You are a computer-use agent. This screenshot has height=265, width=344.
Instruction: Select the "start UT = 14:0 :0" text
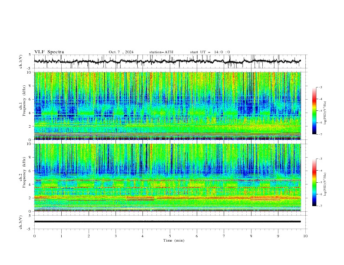coord(210,52)
